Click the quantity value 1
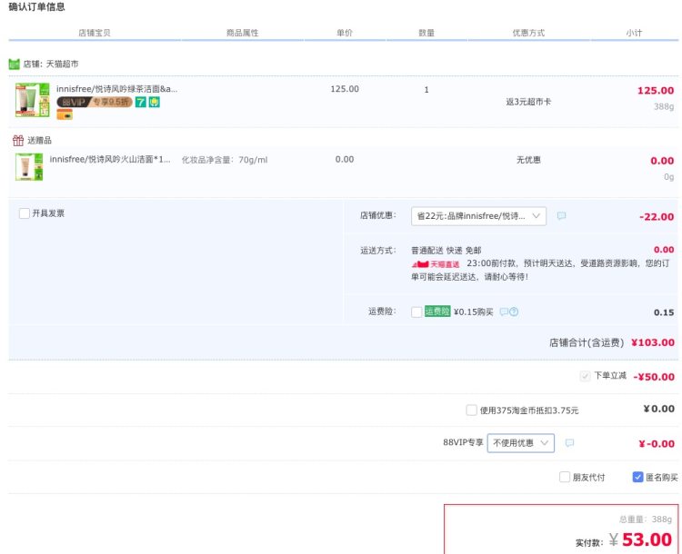The width and height of the screenshot is (682, 554). (x=426, y=90)
